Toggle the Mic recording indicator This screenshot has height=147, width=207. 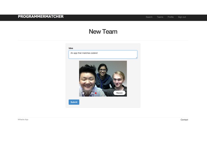click(x=94, y=93)
